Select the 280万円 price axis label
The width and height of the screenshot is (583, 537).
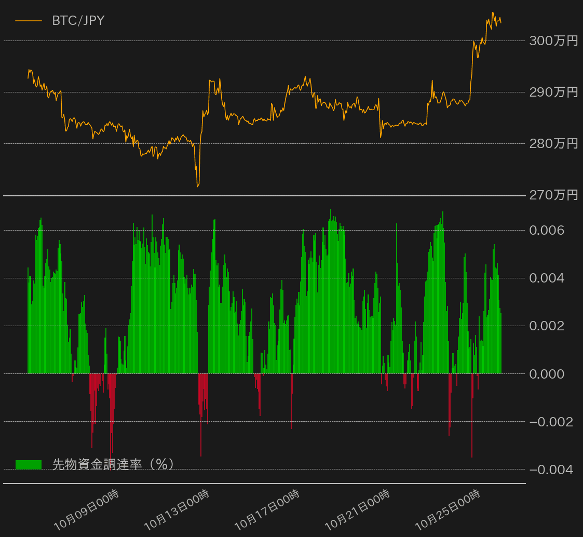point(553,144)
